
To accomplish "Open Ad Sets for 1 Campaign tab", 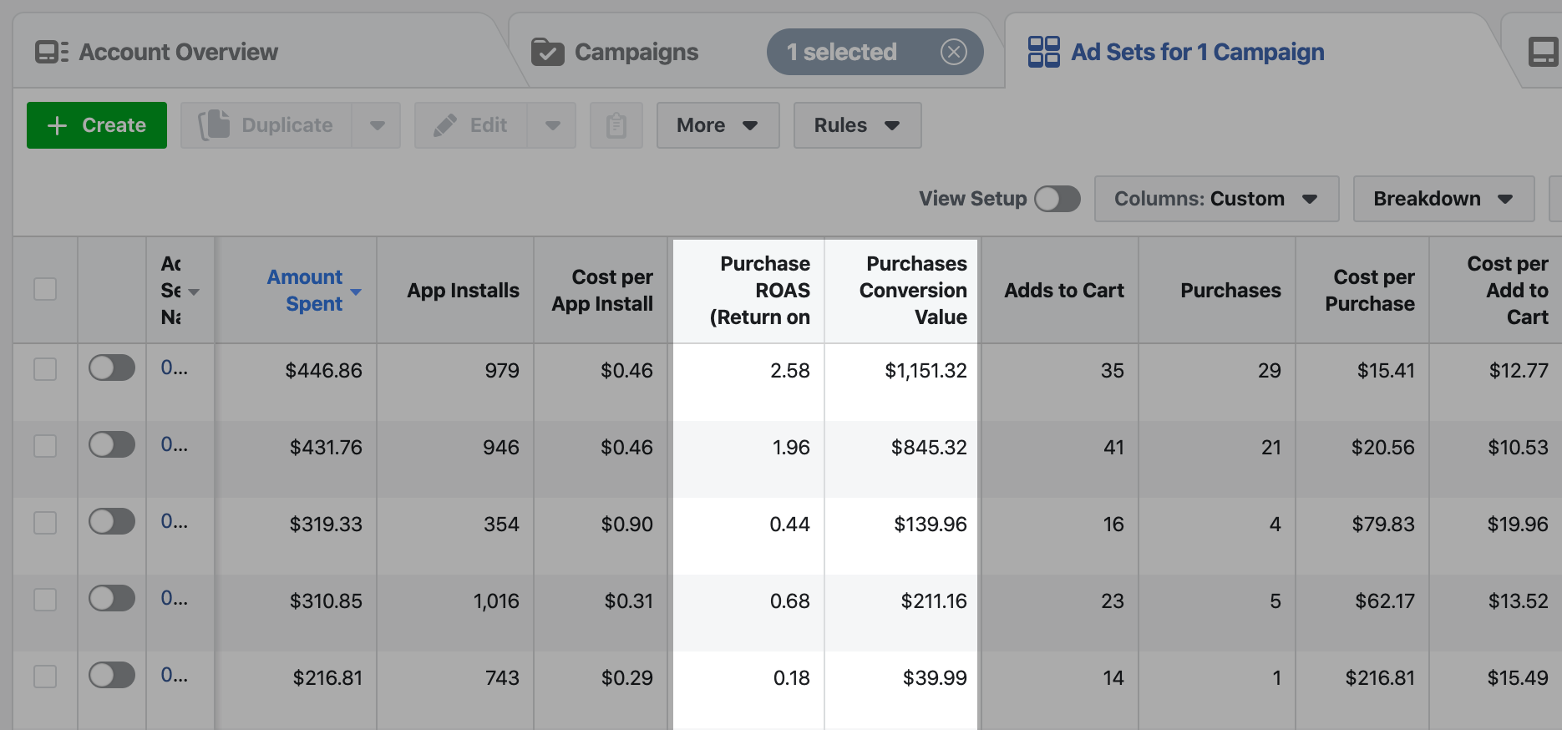I will click(1176, 52).
